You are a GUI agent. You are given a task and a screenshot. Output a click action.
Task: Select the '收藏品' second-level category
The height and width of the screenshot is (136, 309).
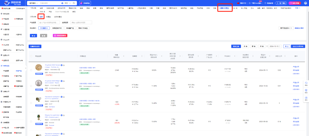[48, 17]
